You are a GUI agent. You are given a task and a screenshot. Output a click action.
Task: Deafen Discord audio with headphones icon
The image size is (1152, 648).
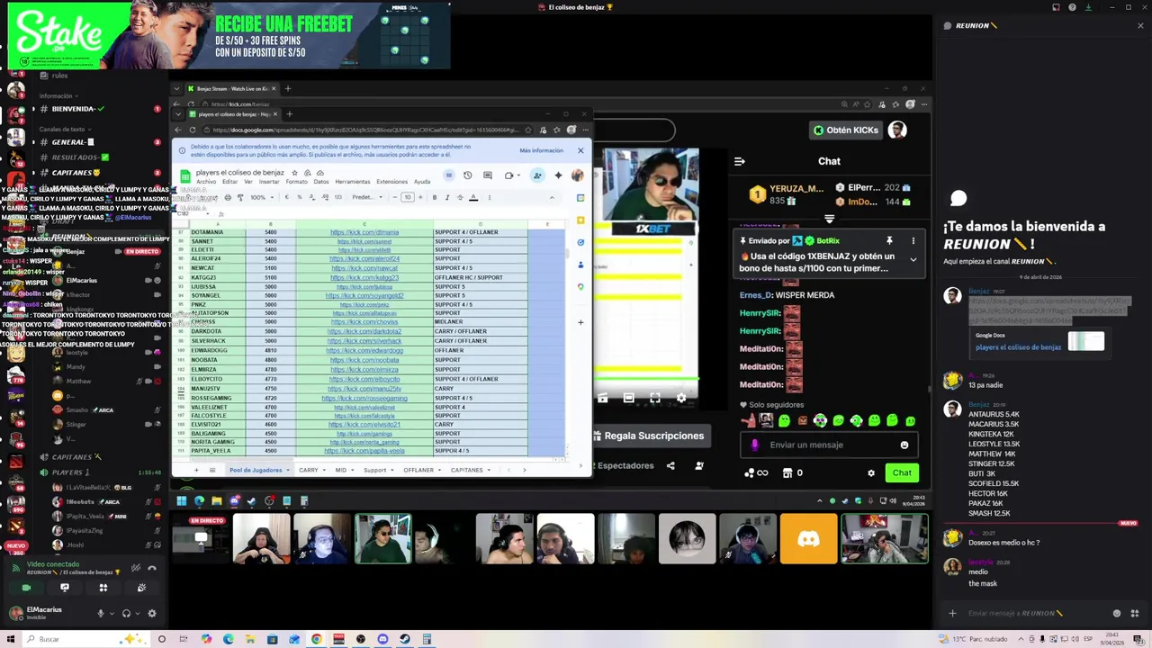[126, 614]
